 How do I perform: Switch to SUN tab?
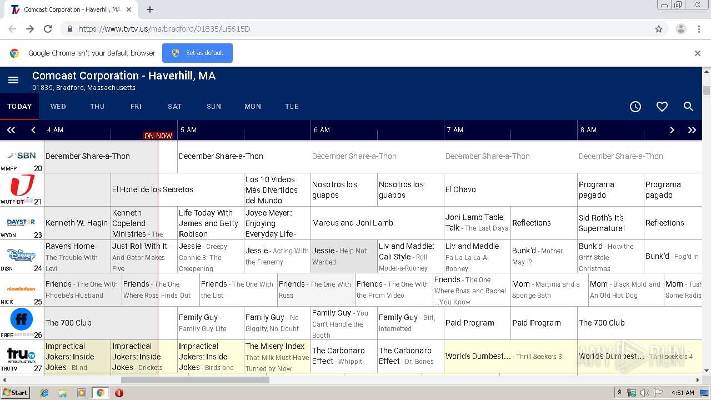coord(214,107)
